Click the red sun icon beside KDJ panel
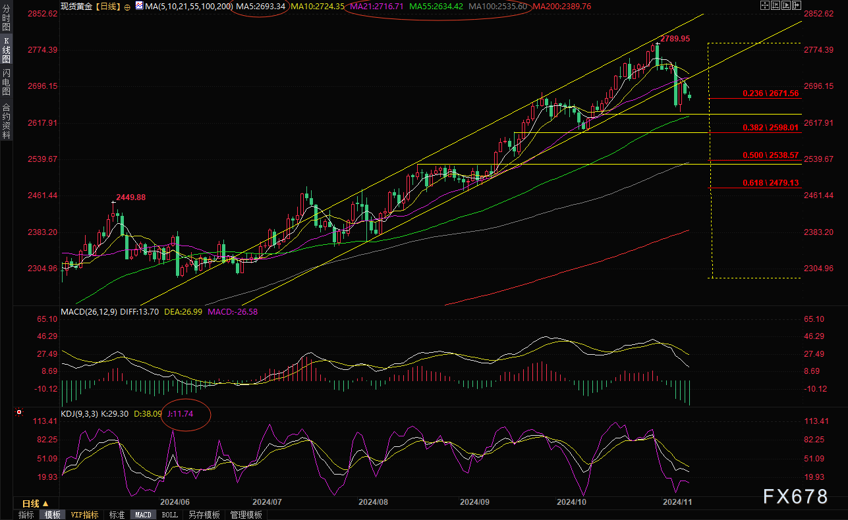Image resolution: width=848 pixels, height=520 pixels. click(18, 413)
